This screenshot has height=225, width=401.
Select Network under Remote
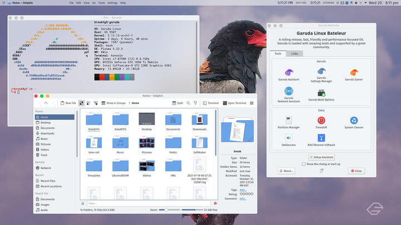point(55,168)
